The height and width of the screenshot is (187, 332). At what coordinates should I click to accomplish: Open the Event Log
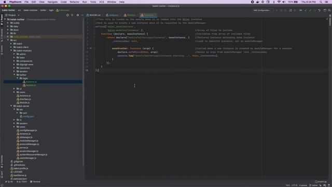pos(321,182)
